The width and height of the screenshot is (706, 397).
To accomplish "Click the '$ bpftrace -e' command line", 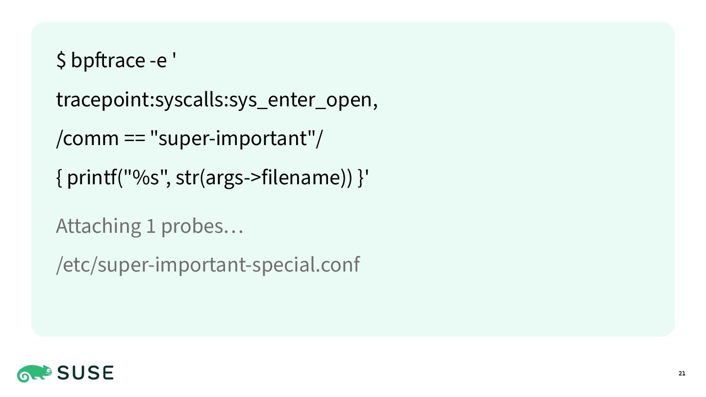I will 116,61.
